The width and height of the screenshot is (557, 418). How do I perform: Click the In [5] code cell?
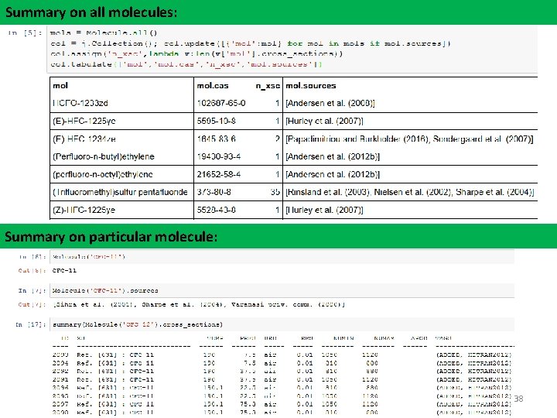293,49
